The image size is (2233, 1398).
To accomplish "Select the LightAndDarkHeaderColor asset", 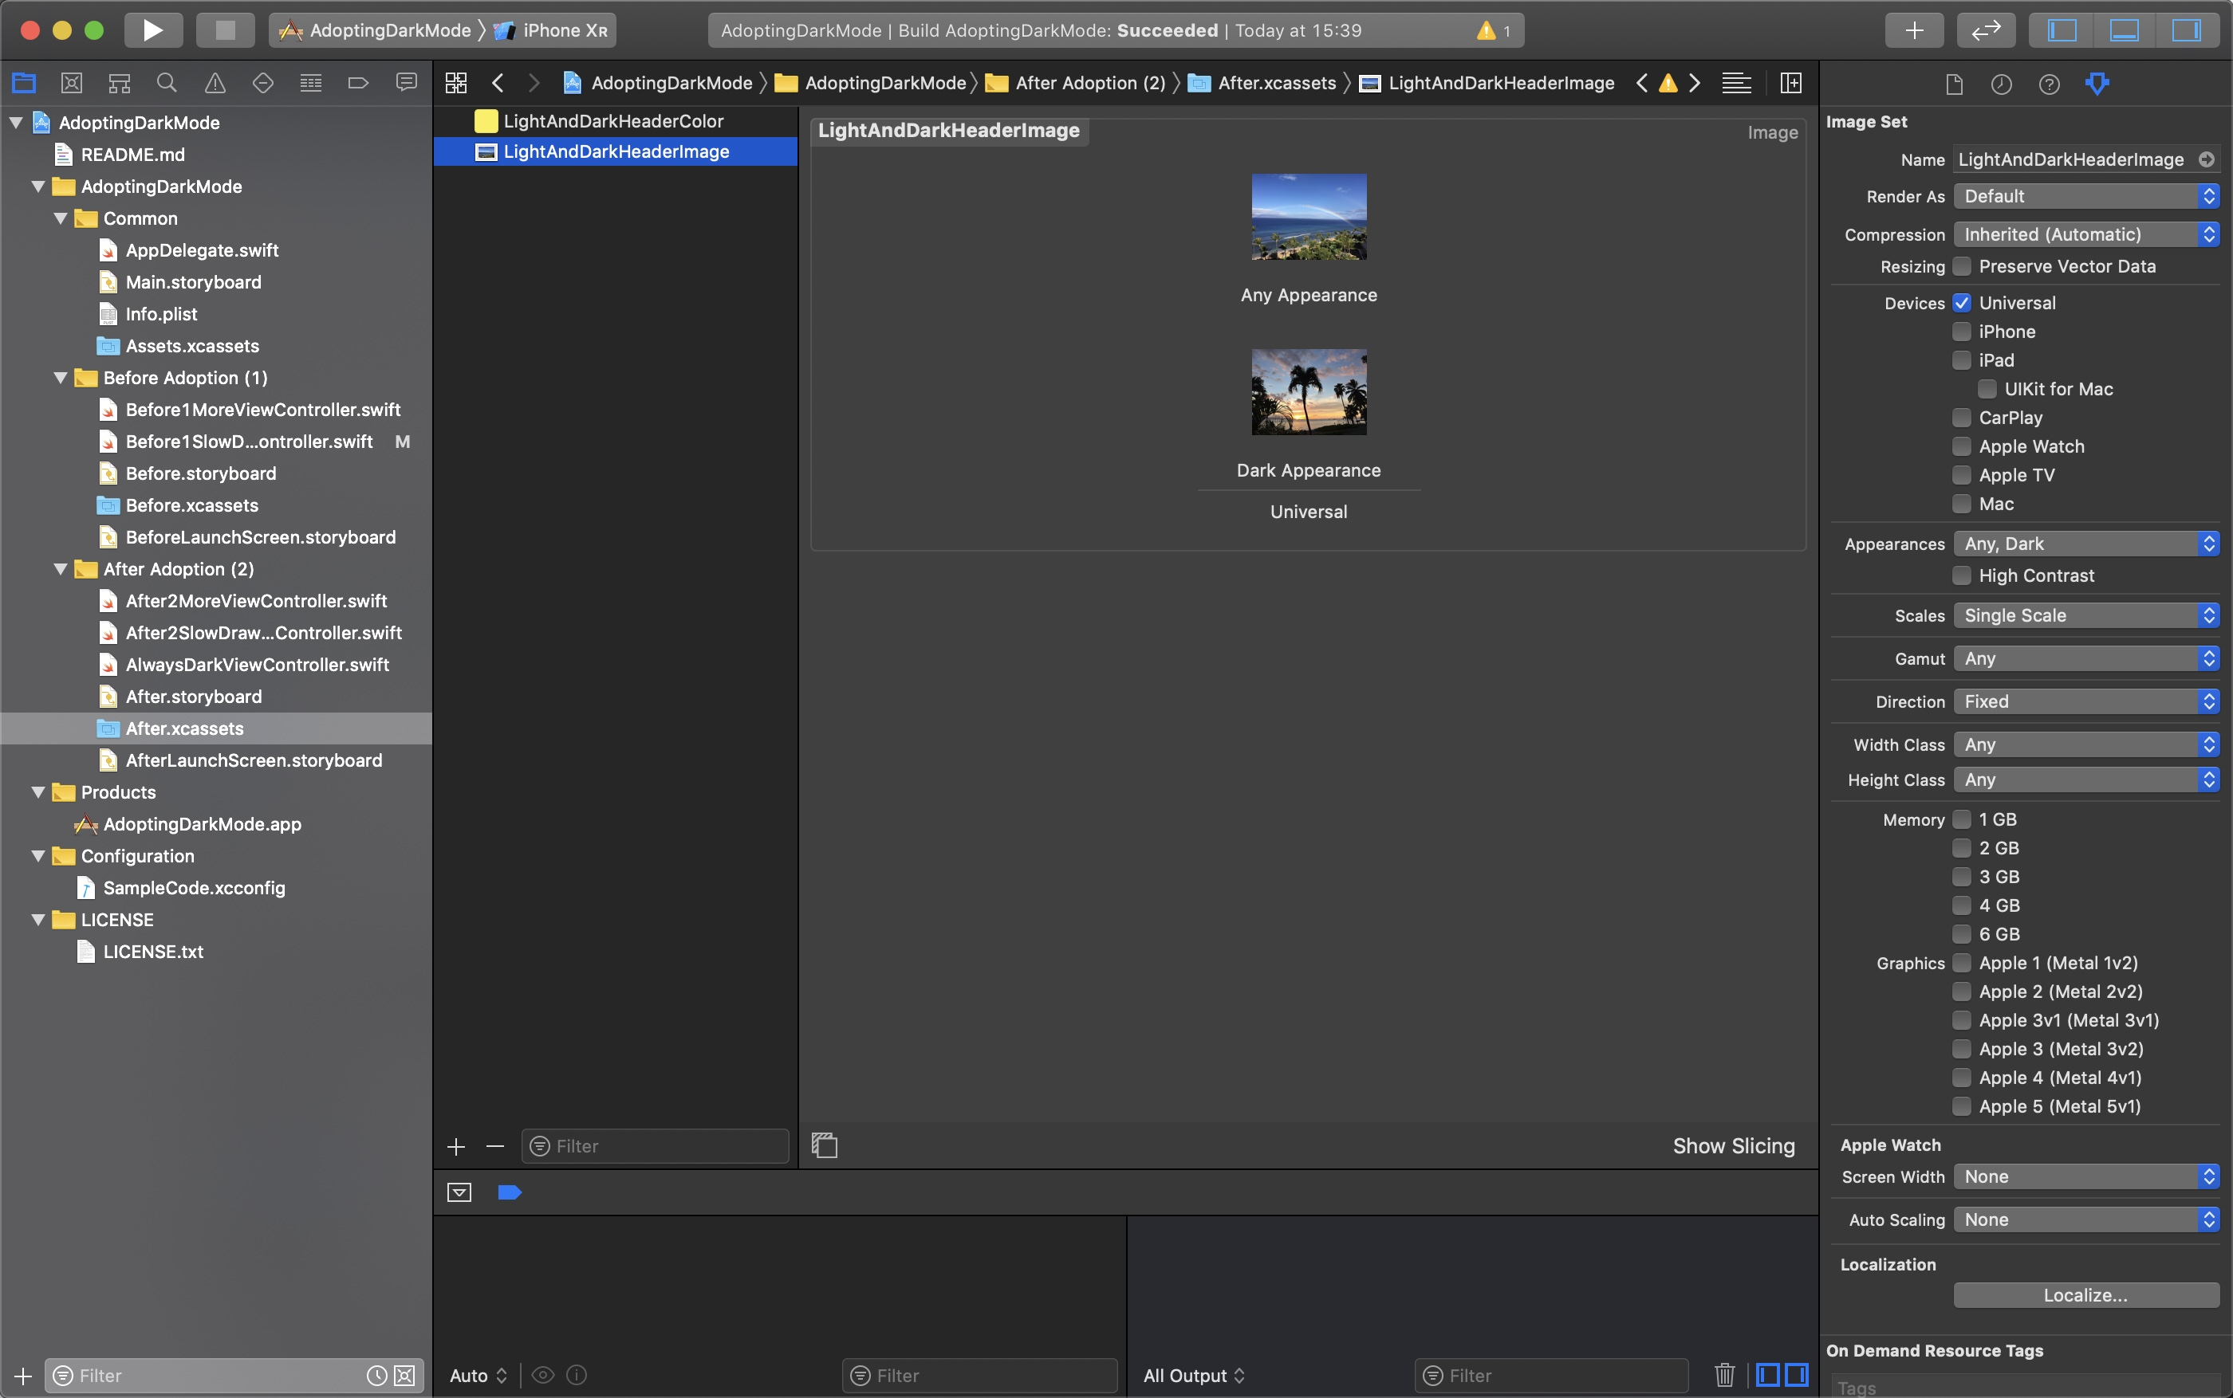I will [x=613, y=121].
